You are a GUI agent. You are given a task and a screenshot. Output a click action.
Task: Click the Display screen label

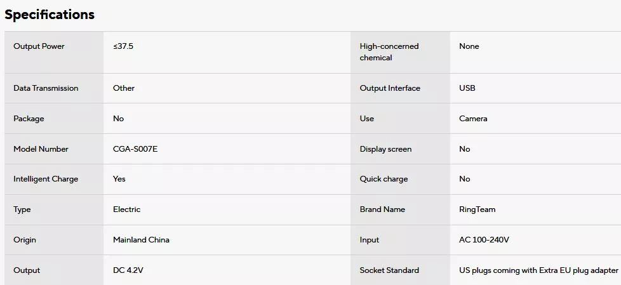[385, 149]
